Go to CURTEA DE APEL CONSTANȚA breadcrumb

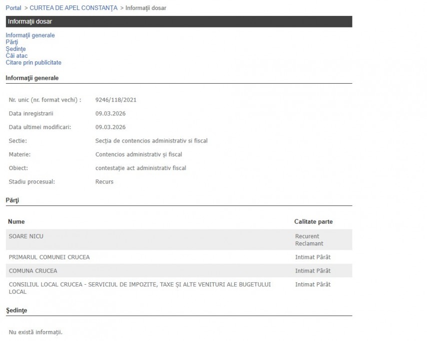[73, 8]
